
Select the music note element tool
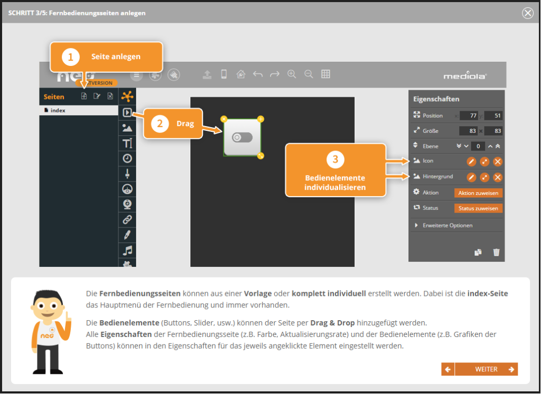click(127, 250)
